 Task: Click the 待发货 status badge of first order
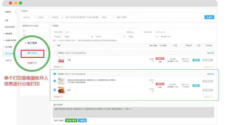196,60
